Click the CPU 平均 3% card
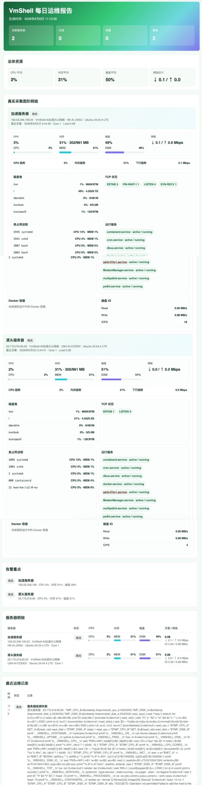 coord(30,77)
